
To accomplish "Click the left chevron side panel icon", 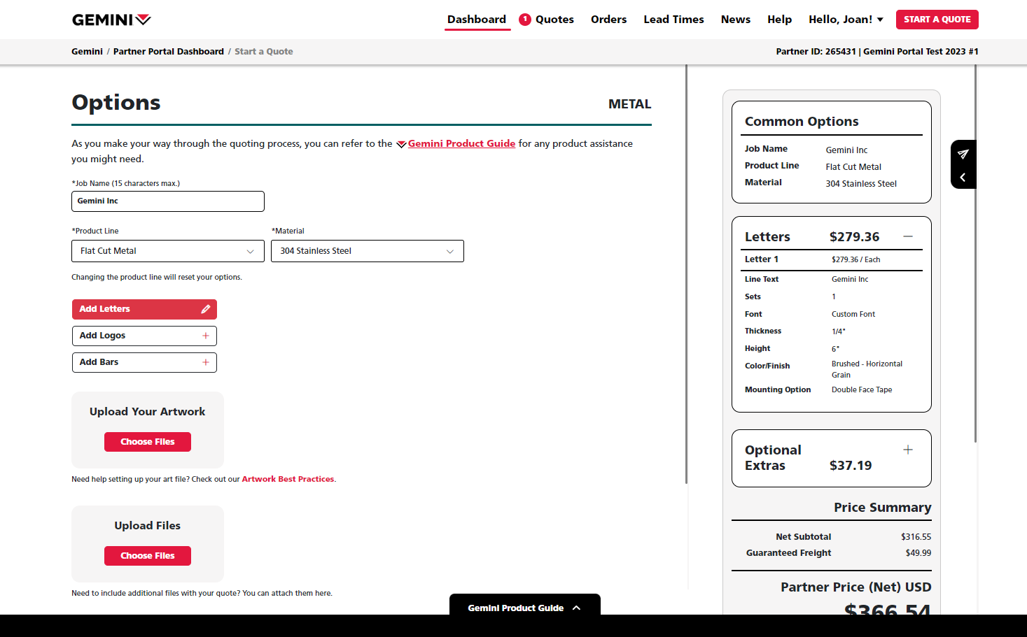I will 963,178.
